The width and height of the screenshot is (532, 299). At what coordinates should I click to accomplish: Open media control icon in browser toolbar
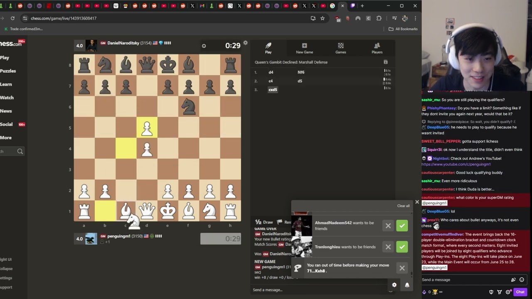point(394,18)
